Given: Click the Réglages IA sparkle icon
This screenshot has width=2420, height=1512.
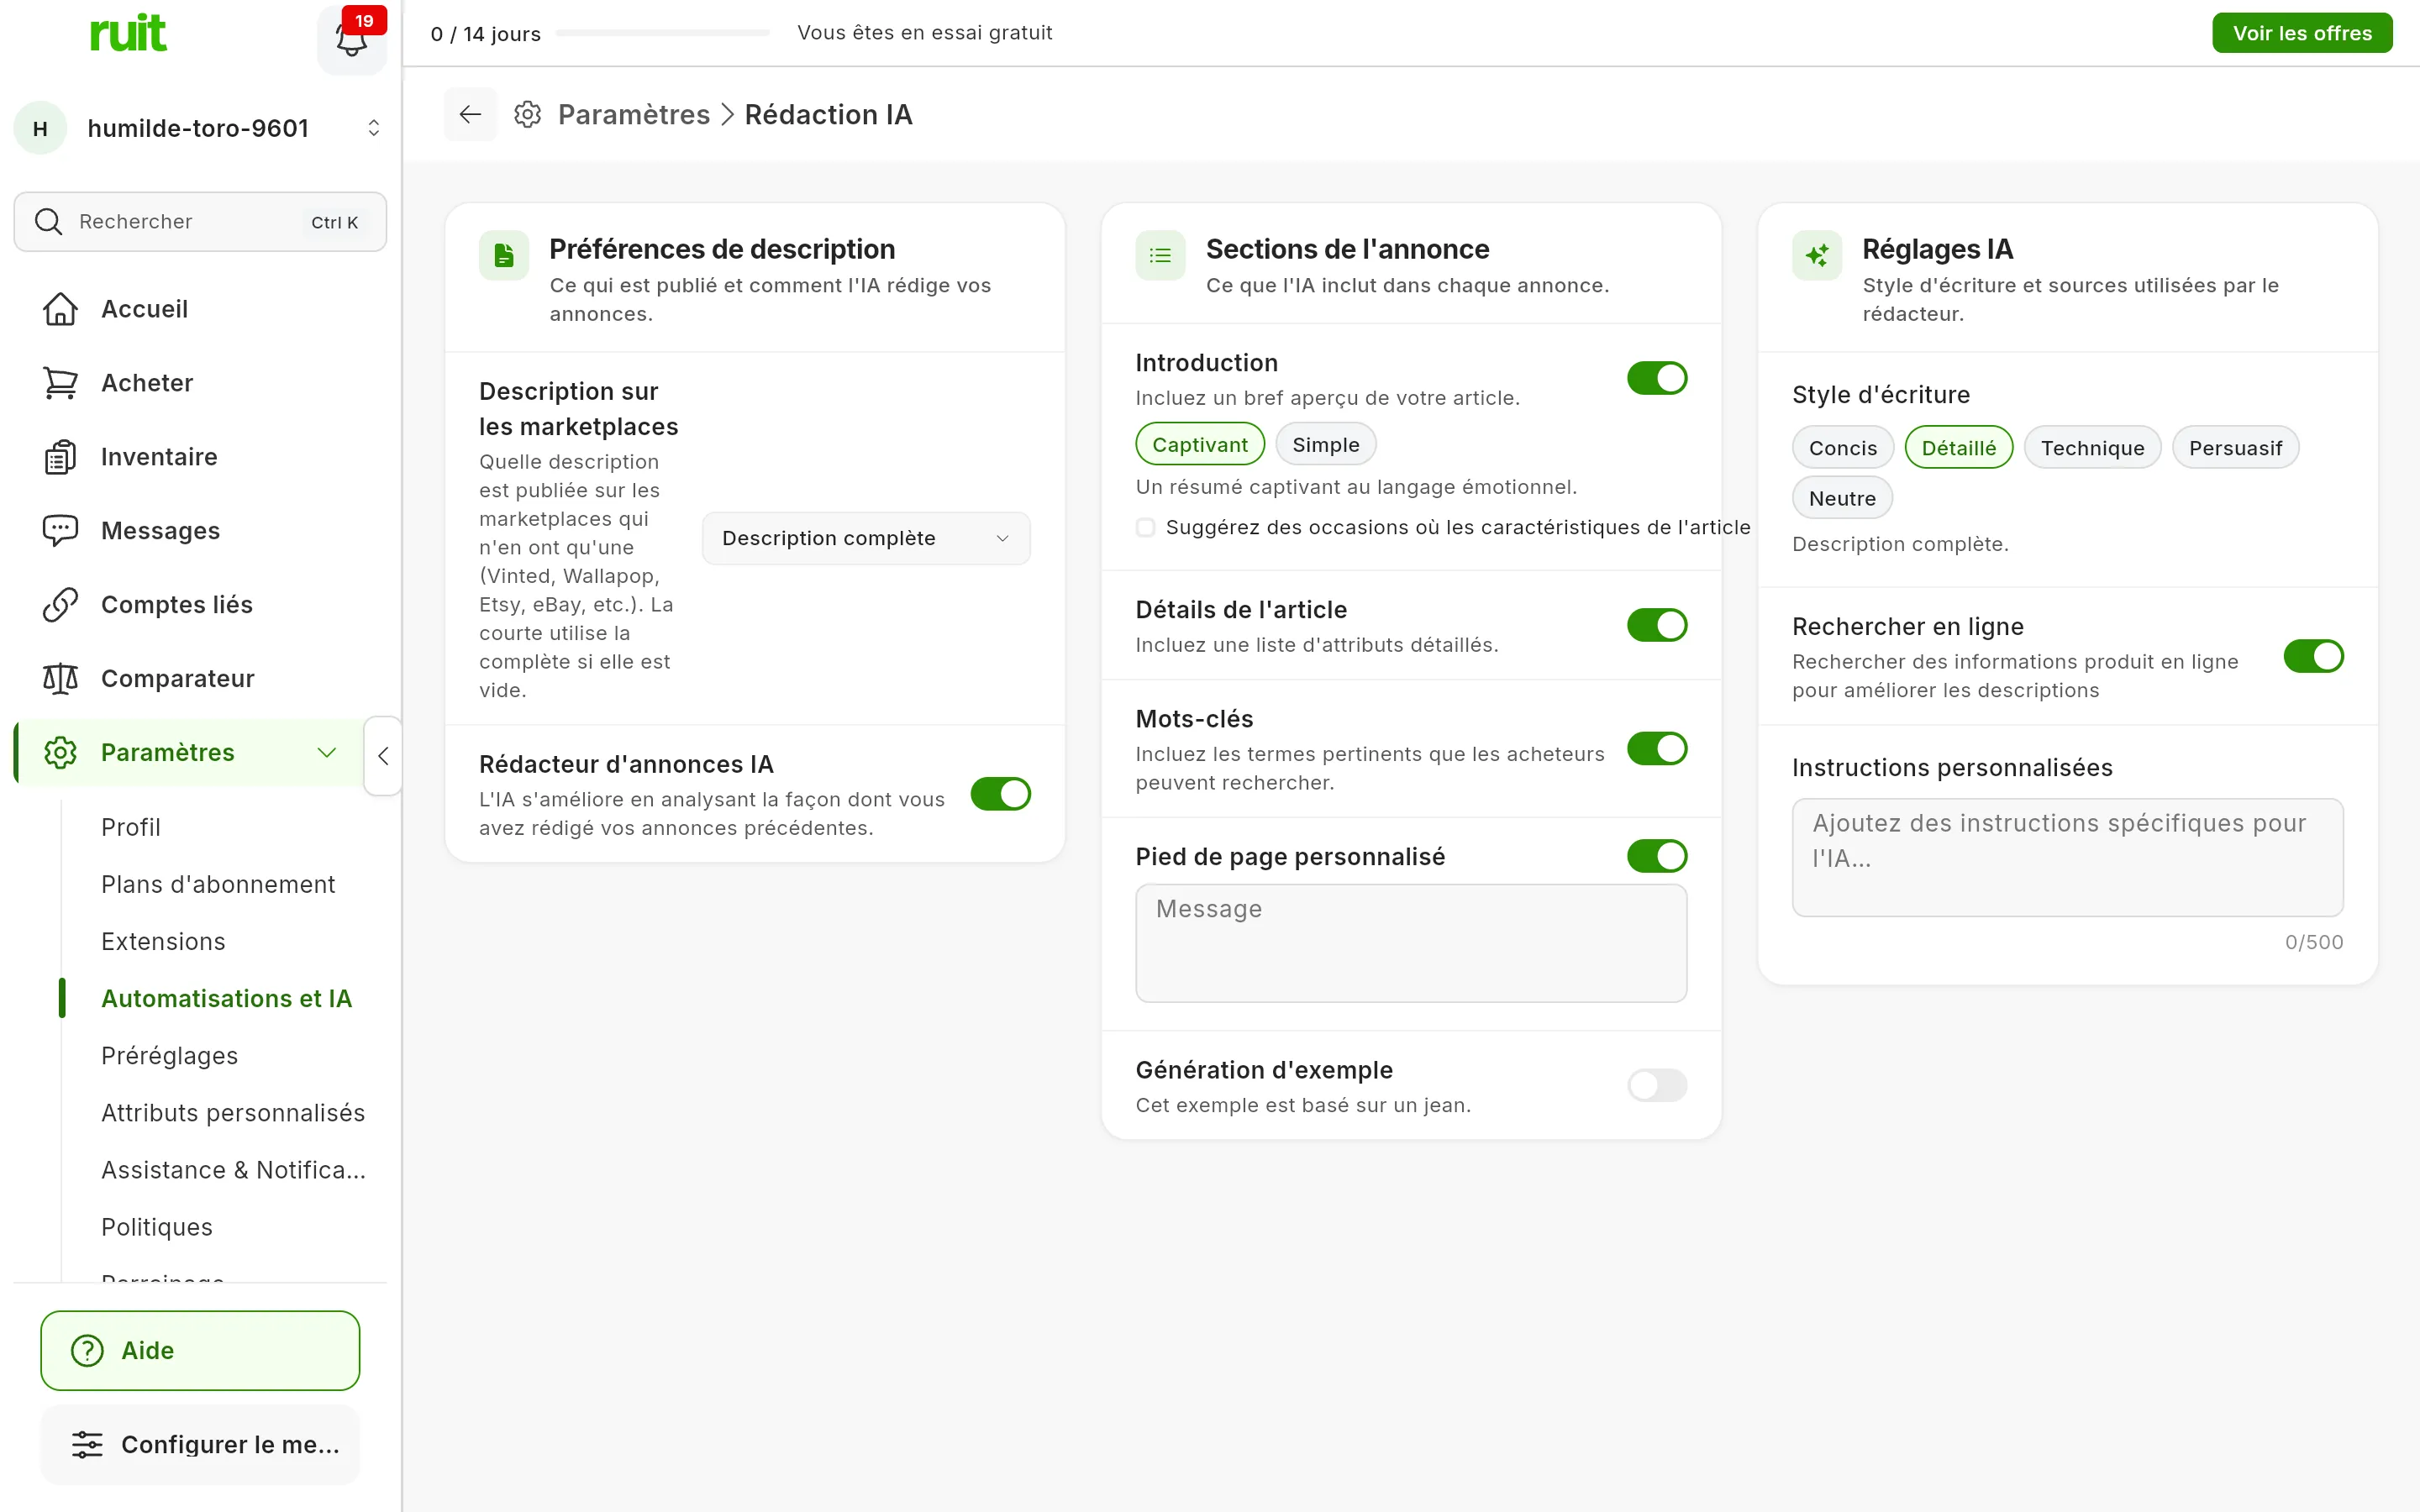Looking at the screenshot, I should point(1817,256).
